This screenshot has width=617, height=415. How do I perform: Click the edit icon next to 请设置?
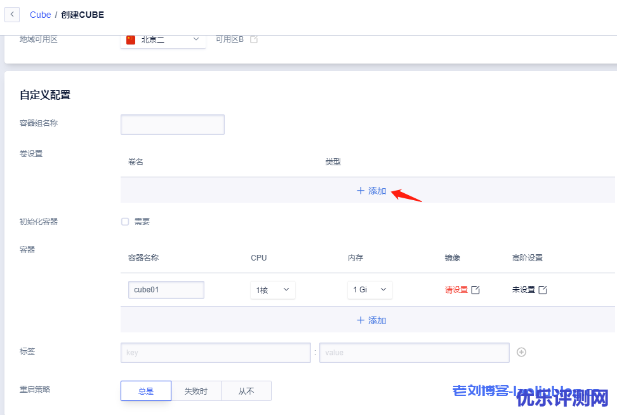(475, 290)
